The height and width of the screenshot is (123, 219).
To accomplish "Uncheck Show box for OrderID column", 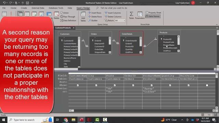I will (x=133, y=85).
